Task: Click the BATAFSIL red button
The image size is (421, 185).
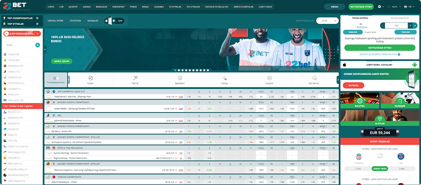Action: coord(354,85)
